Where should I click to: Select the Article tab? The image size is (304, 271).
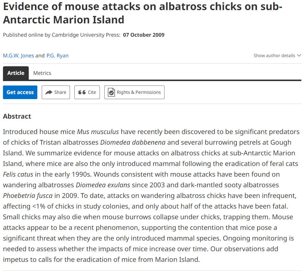[16, 73]
